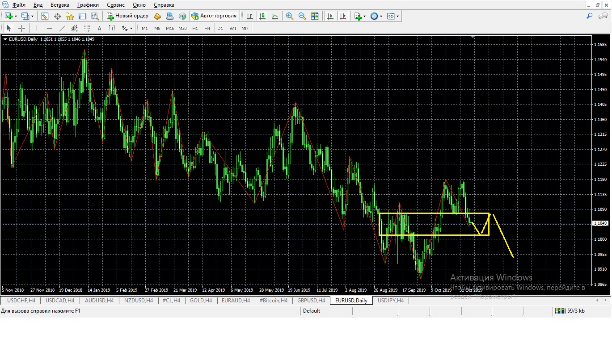Tile chart windows with grid icon
612x343 pixels.
(315, 16)
